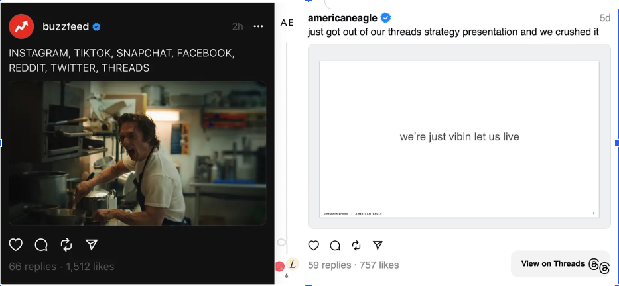Screen dimensions: 619x286
Task: Like the buzzfeed post
Action: pos(16,245)
